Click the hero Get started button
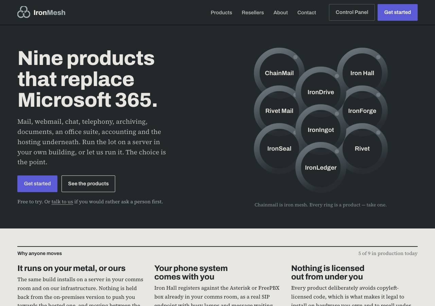Viewport: 435px width, 306px height. (x=37, y=184)
